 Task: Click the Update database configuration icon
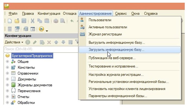point(26,29)
